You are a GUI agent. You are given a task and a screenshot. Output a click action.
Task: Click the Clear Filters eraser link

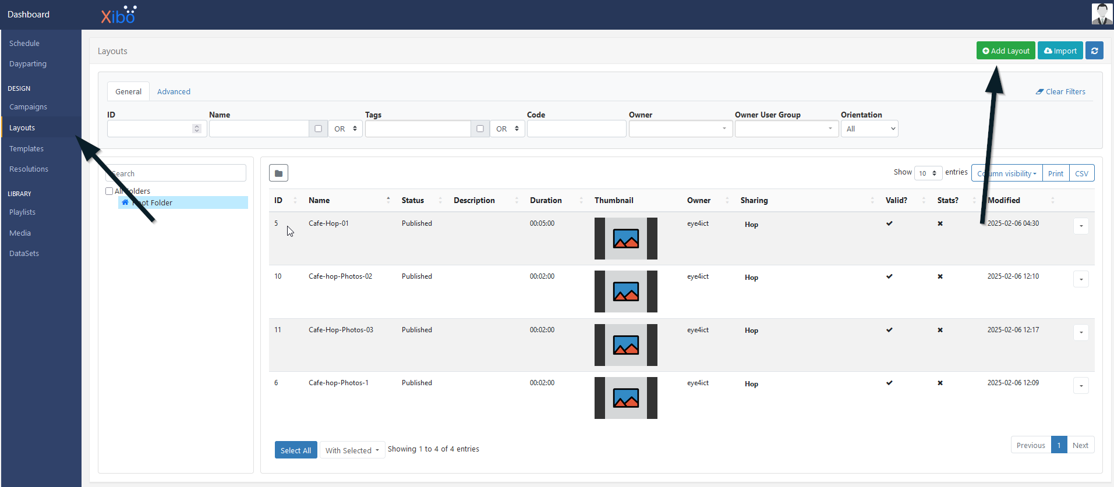click(x=1060, y=91)
